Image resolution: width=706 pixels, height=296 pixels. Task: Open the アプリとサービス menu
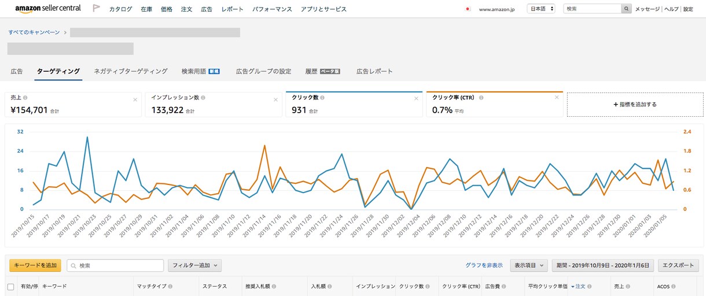click(324, 9)
